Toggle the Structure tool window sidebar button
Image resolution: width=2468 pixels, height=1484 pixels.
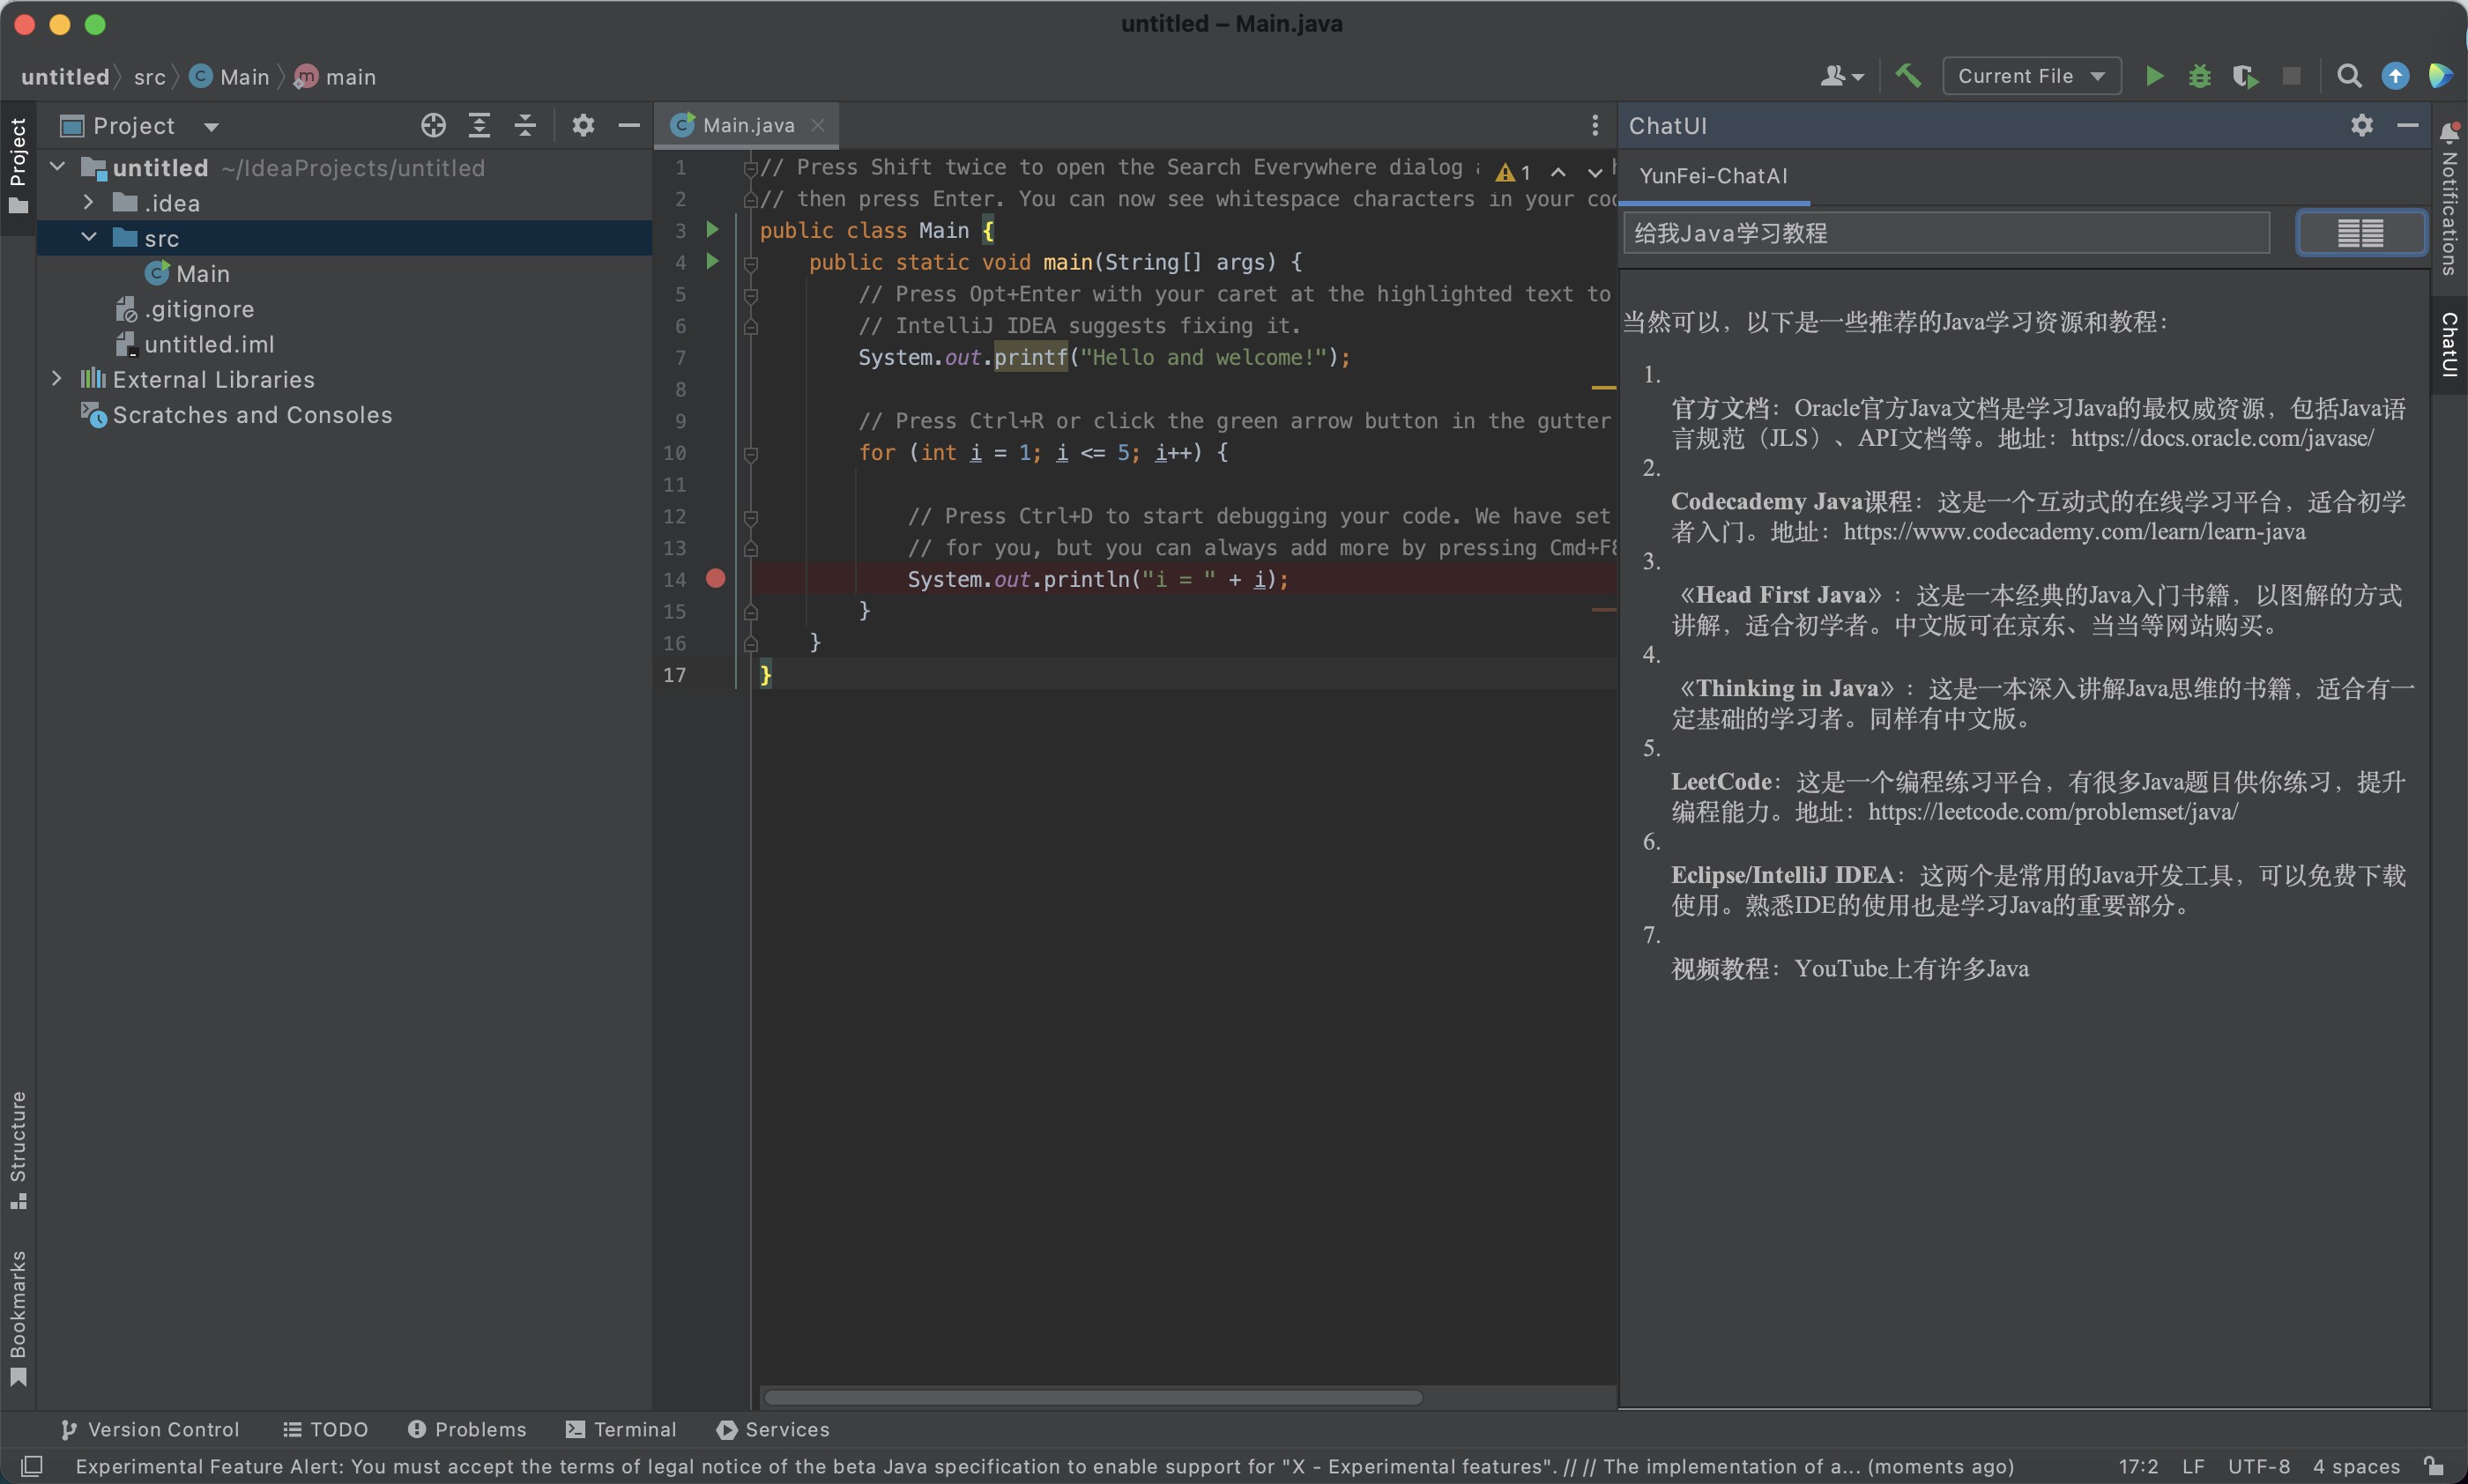pos(18,1150)
